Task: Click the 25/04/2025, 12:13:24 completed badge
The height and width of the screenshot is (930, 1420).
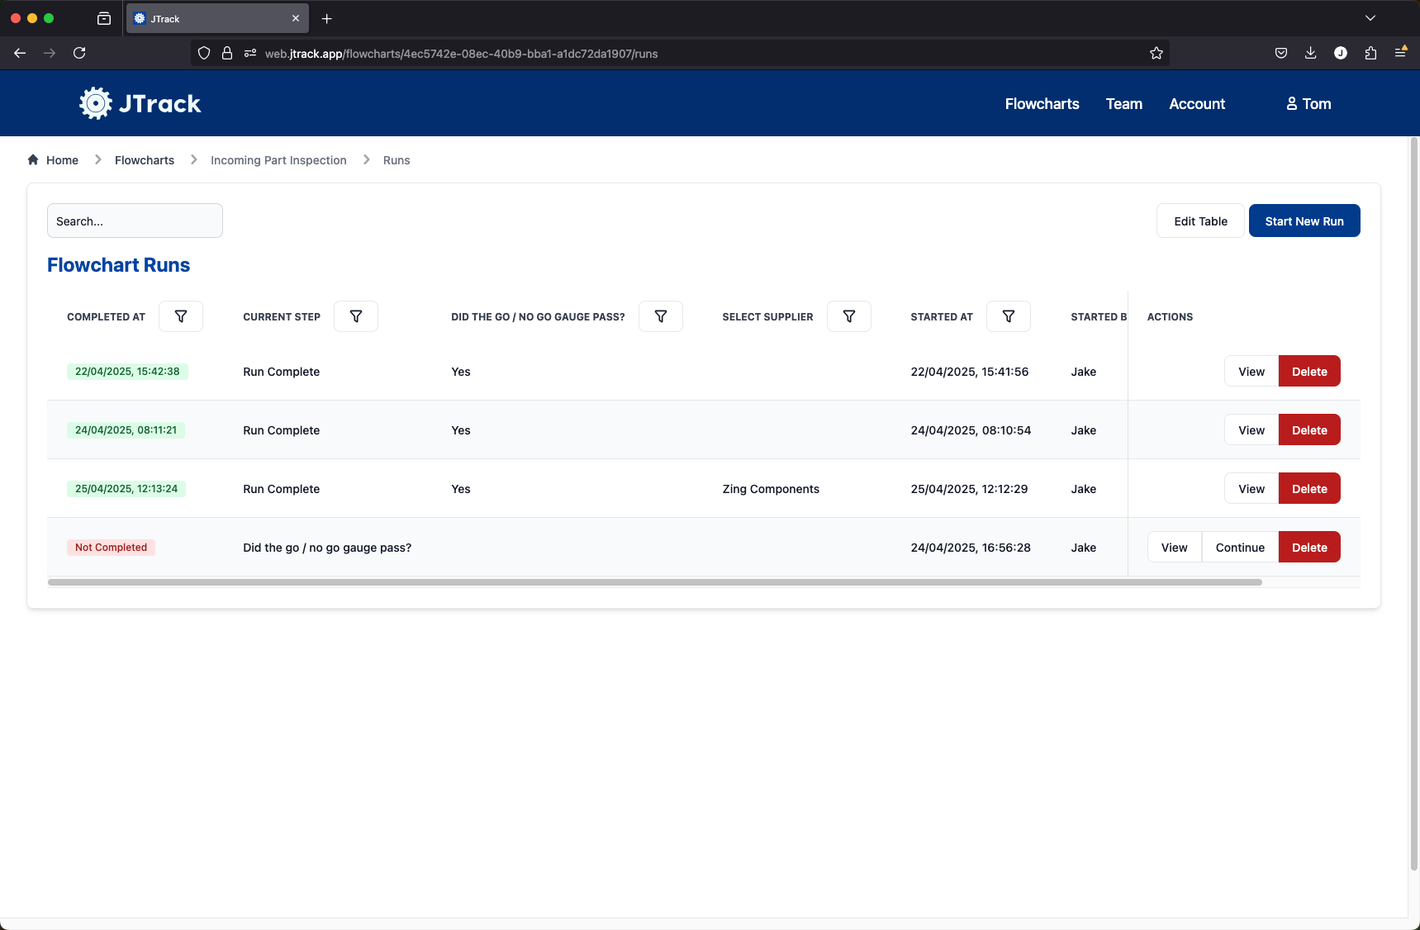Action: (x=126, y=489)
